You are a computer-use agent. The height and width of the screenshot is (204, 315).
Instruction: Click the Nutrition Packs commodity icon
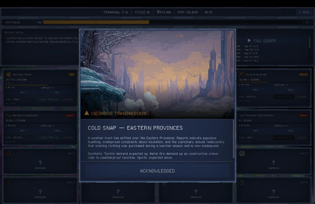[9, 74]
